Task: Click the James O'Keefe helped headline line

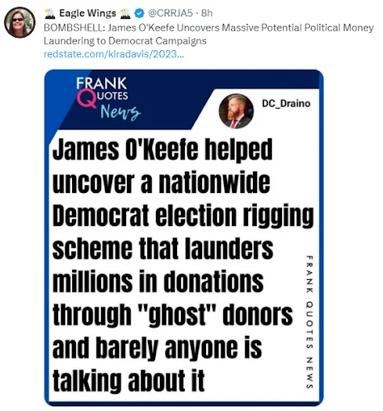Action: [x=162, y=149]
